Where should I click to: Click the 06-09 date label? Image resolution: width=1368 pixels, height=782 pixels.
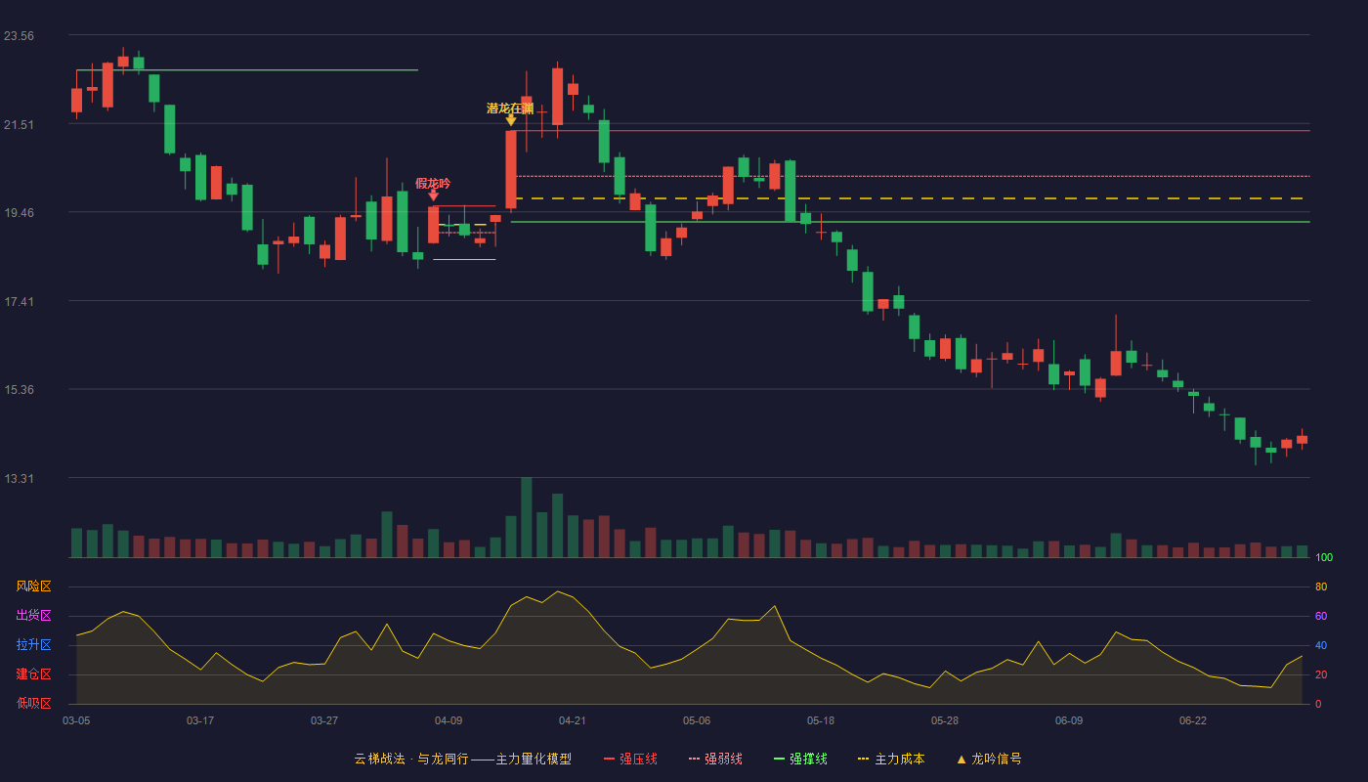[1069, 721]
